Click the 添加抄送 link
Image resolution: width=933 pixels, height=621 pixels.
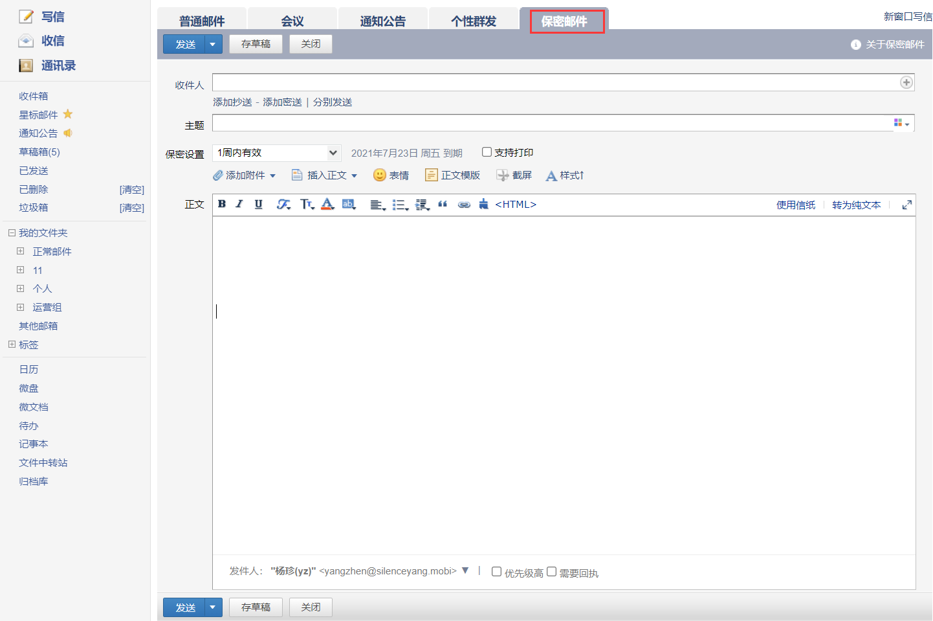point(232,102)
